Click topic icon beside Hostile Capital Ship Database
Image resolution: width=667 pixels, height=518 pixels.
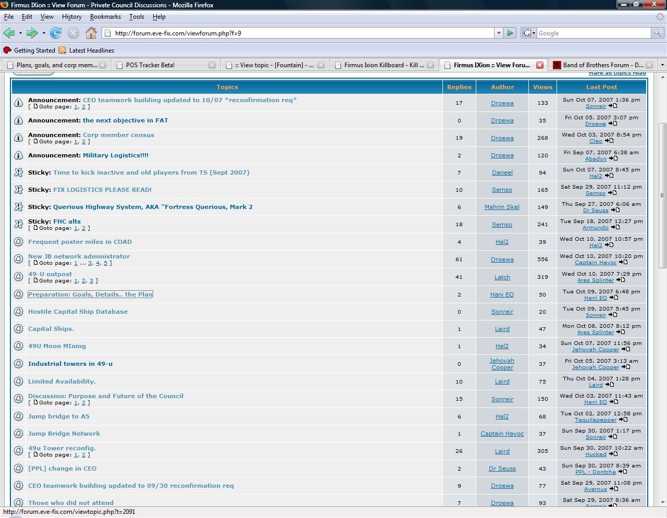pyautogui.click(x=18, y=312)
